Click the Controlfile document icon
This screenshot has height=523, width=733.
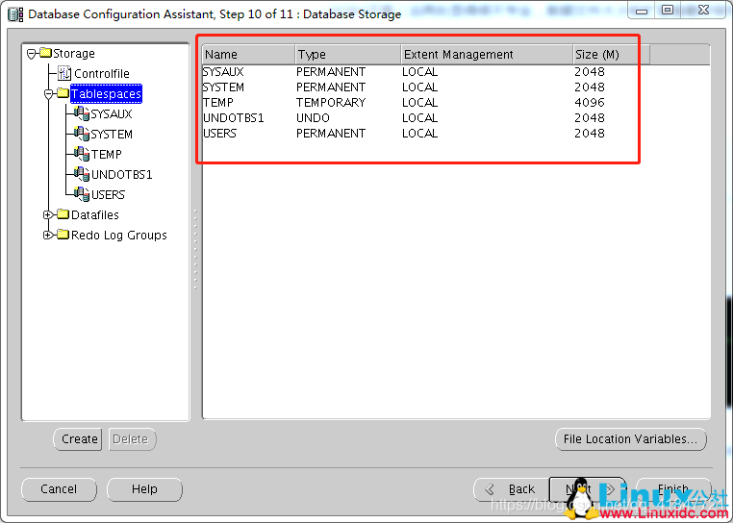64,73
